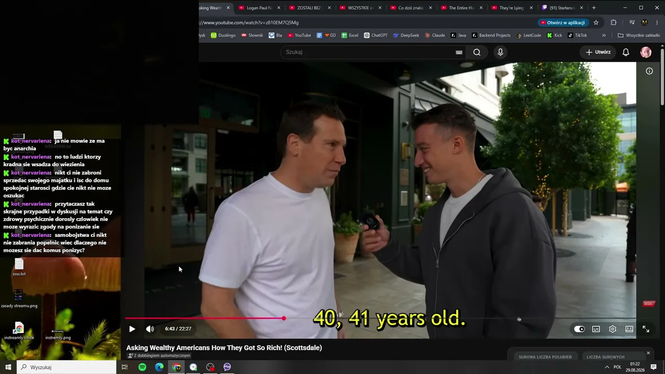
Task: Start voice search with the microphone
Action: [x=500, y=52]
